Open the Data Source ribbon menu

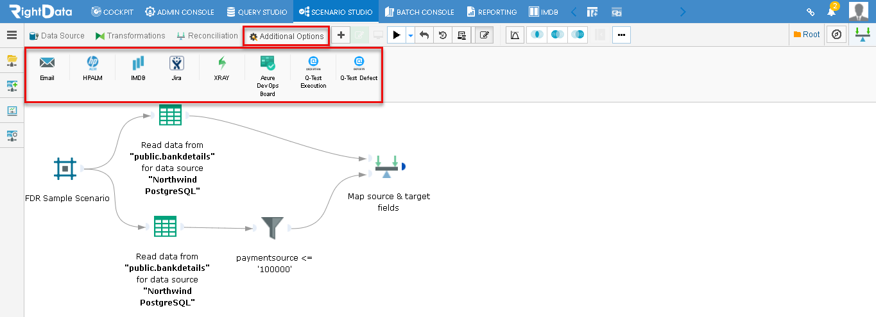click(x=57, y=36)
